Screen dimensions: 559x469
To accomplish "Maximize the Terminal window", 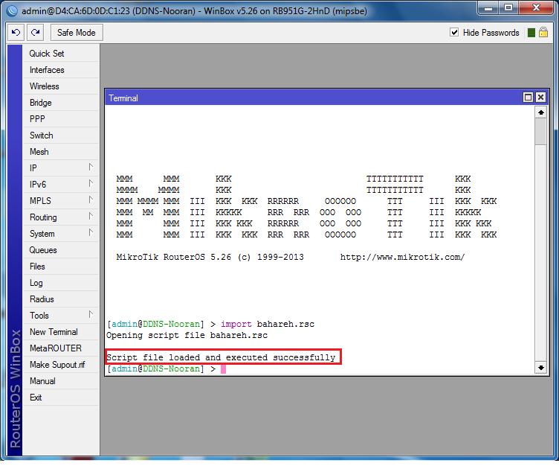I will tap(528, 98).
